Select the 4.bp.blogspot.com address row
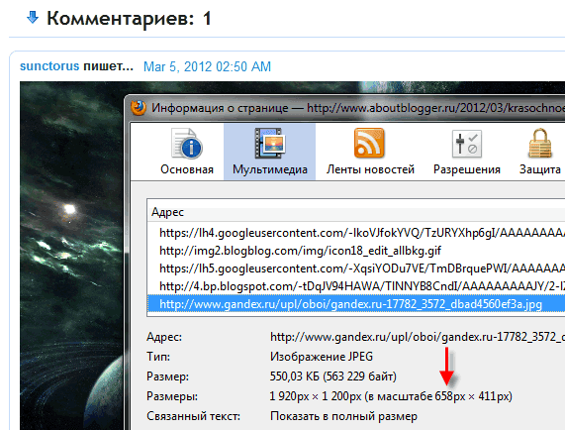 coord(356,286)
